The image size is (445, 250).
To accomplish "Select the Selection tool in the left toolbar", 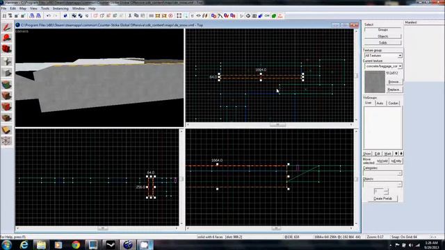I will [7, 28].
